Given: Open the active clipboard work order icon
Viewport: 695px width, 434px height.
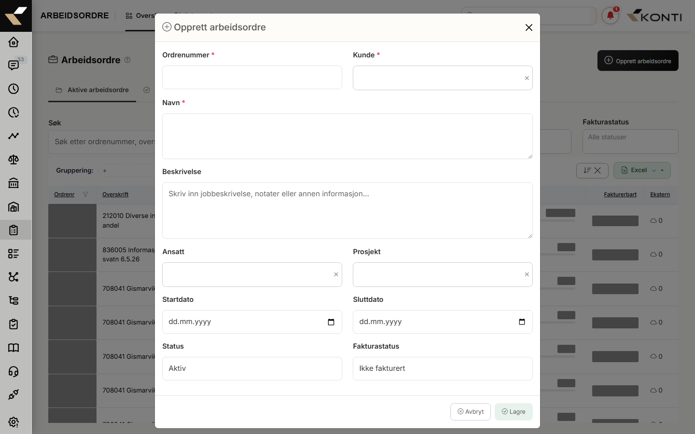Looking at the screenshot, I should [x=14, y=230].
